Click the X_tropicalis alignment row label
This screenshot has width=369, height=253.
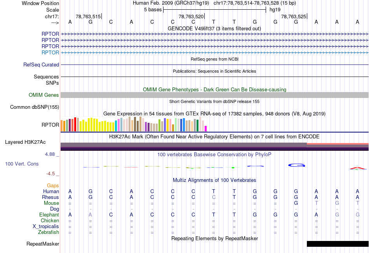point(46,227)
